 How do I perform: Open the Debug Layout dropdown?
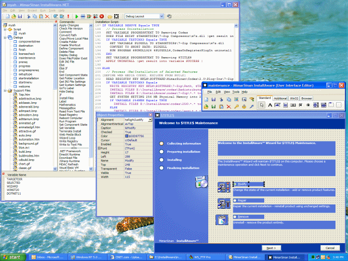pos(161,16)
